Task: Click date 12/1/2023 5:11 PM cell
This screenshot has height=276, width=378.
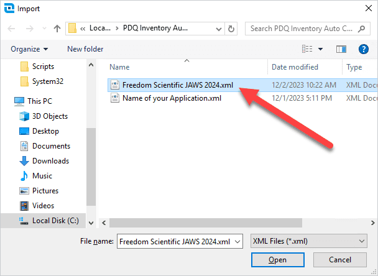Action: [x=302, y=98]
